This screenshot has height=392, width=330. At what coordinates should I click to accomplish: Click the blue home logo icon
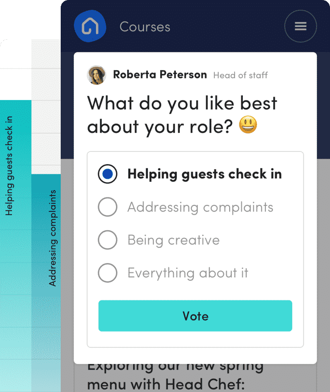click(90, 26)
